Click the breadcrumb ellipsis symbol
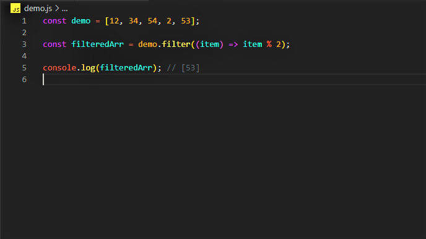 64,9
